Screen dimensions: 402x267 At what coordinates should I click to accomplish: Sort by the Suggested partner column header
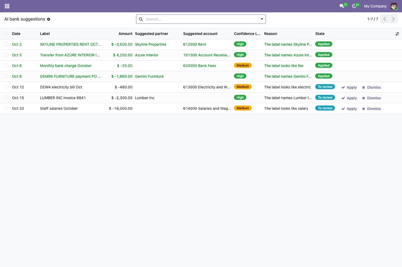[x=151, y=34]
